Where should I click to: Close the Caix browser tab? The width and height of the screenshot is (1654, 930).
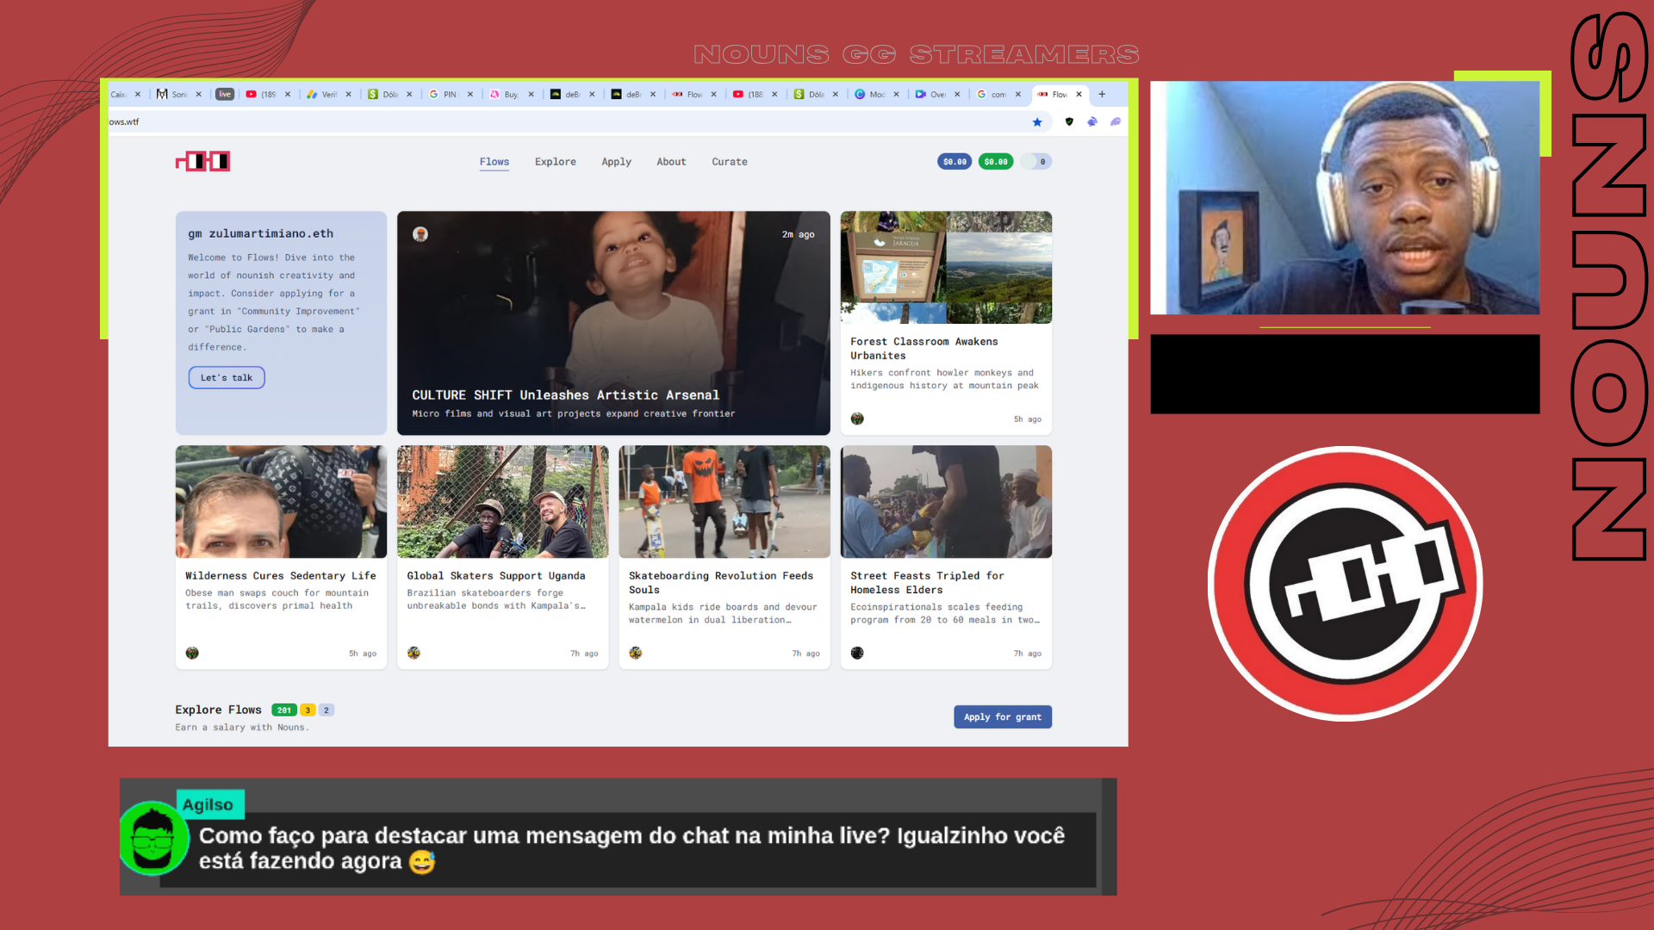[x=138, y=95]
